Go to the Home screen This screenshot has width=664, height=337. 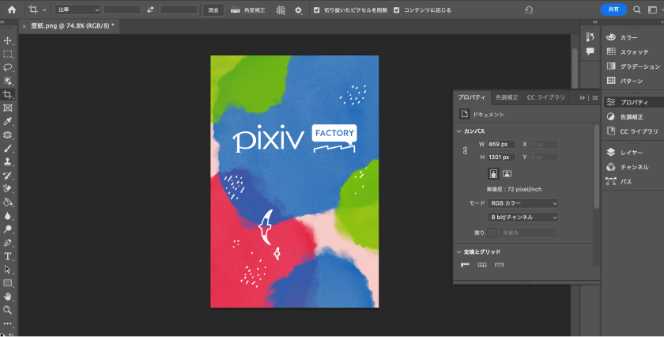coord(12,9)
